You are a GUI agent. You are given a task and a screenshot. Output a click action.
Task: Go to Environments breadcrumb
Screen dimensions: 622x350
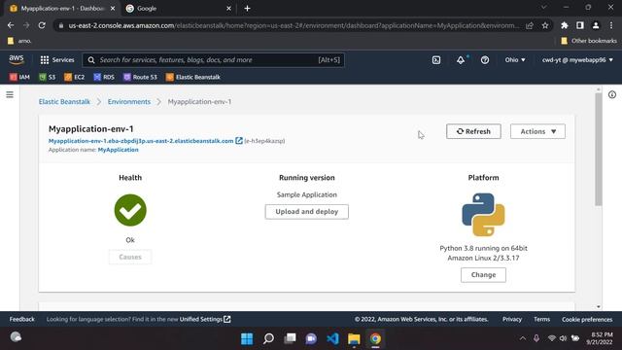(x=129, y=101)
